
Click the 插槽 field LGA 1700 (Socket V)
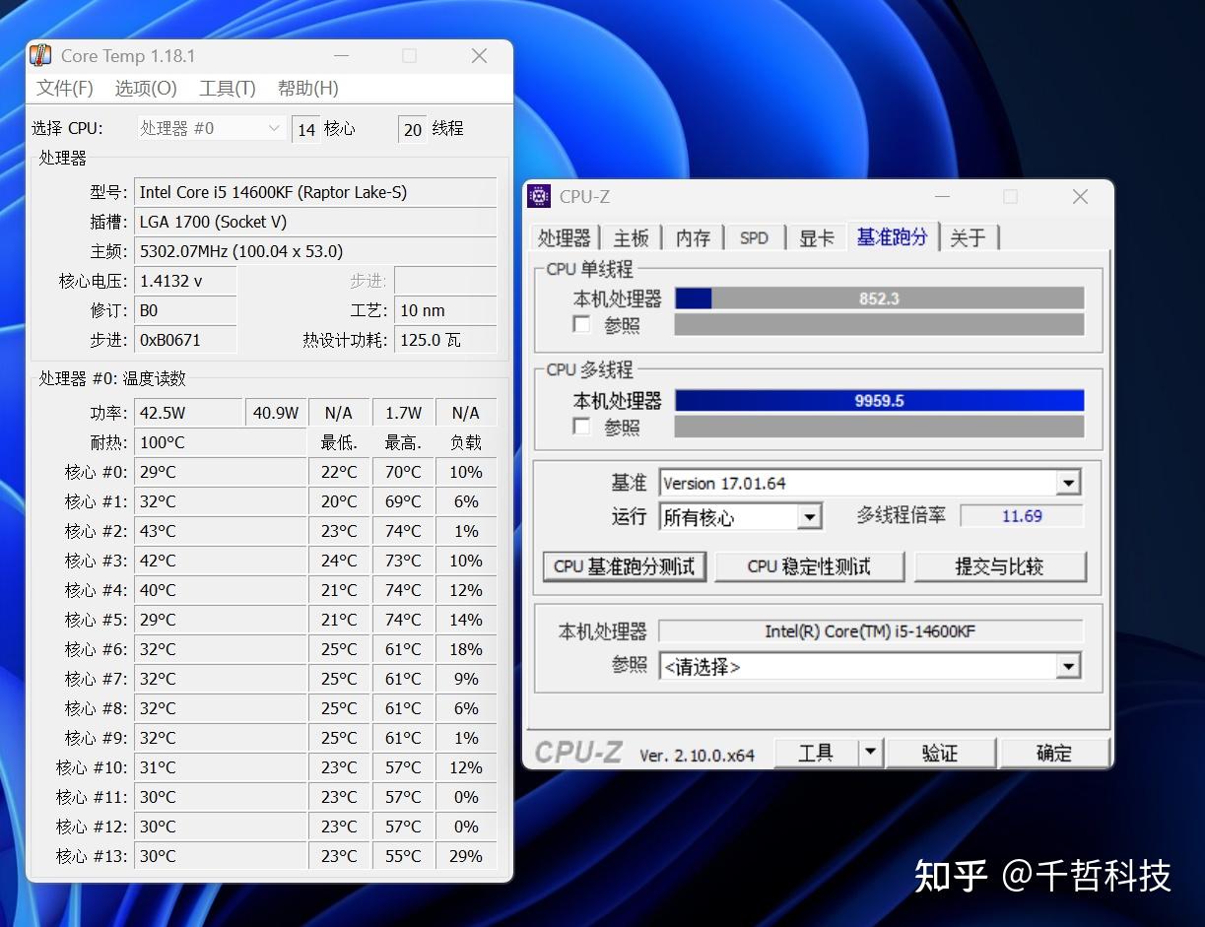point(315,222)
